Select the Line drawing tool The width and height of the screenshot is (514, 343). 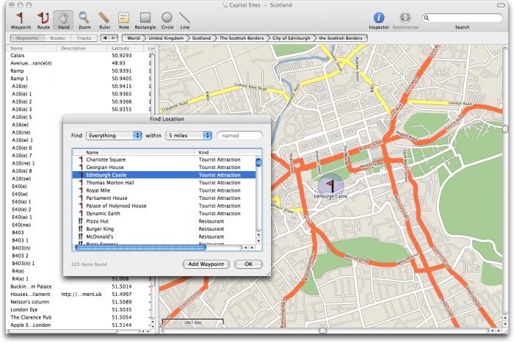[x=185, y=21]
